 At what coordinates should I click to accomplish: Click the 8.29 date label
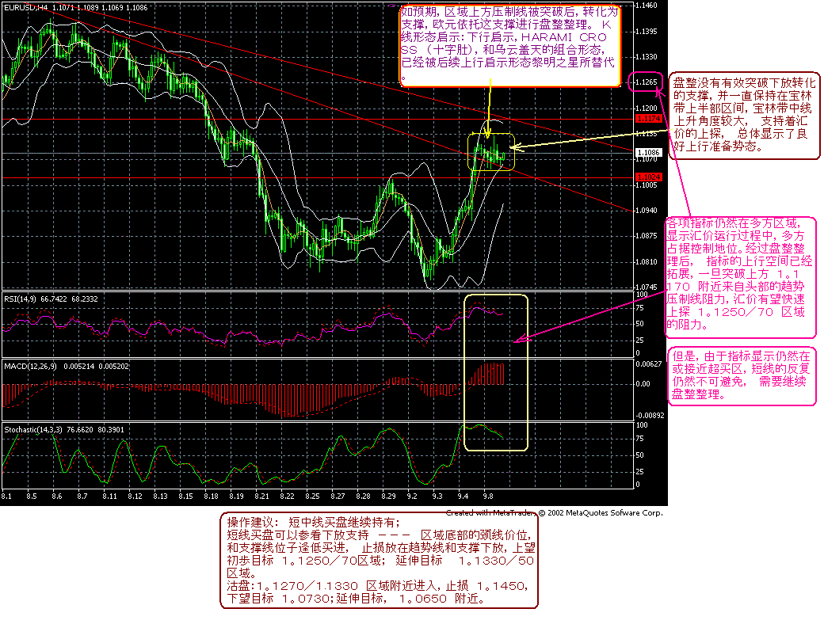point(388,496)
